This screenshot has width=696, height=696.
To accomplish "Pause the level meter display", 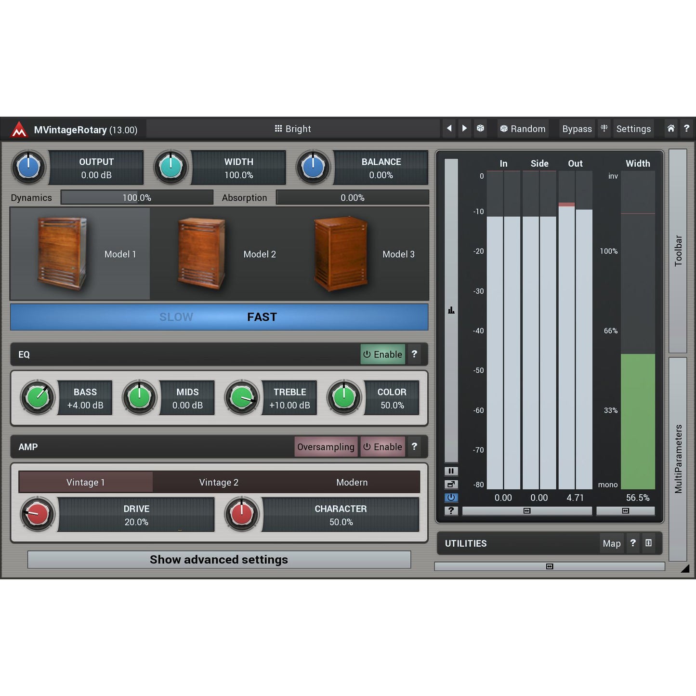I will tap(451, 471).
